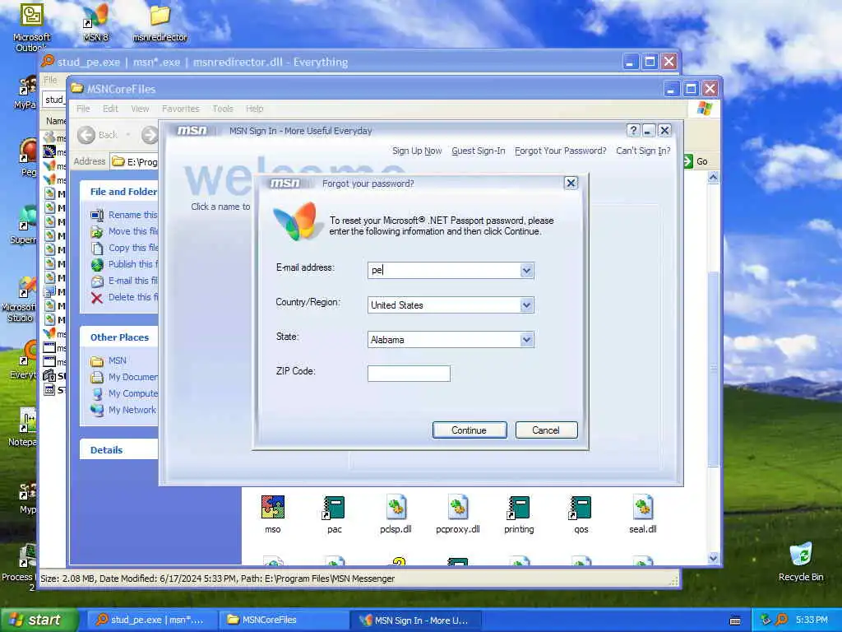842x632 pixels.
Task: Open My Computer in Other Places
Action: tap(125, 393)
